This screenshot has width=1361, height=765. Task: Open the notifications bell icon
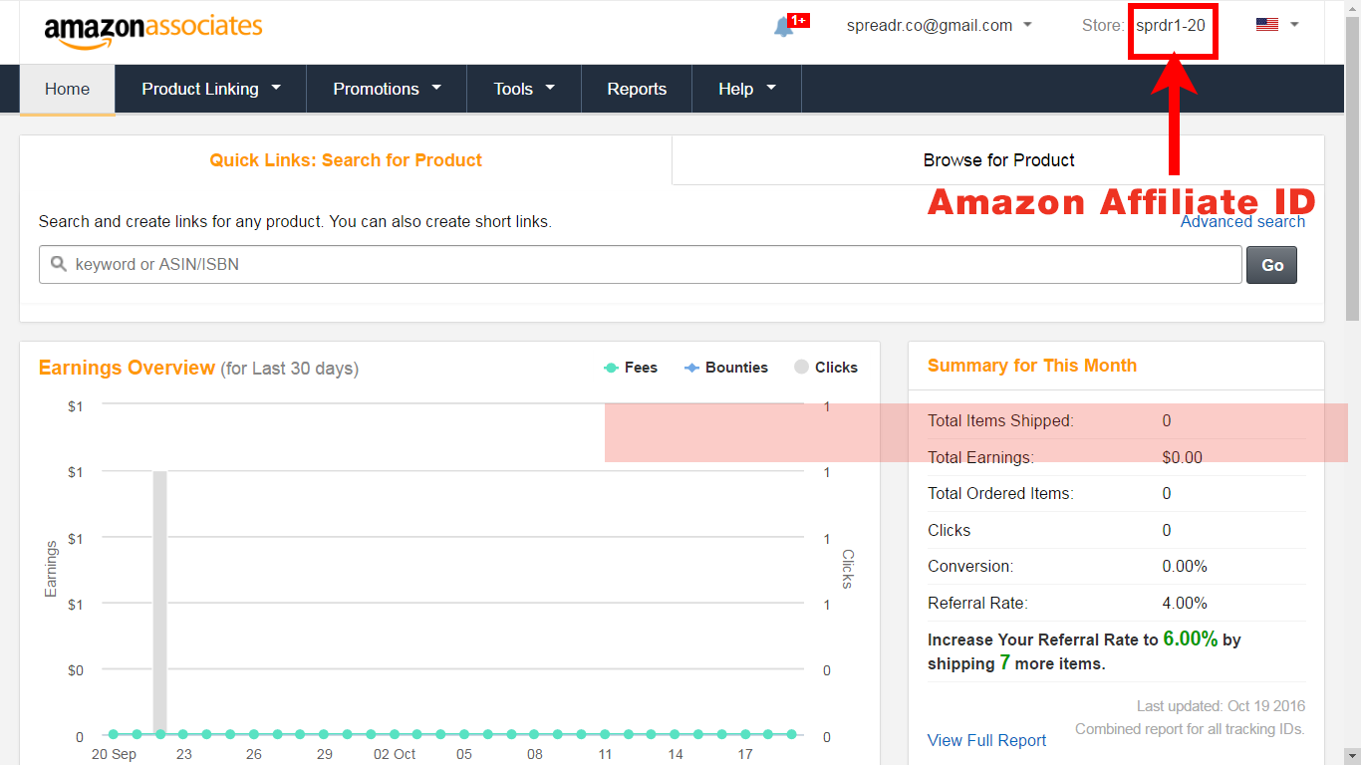[783, 27]
